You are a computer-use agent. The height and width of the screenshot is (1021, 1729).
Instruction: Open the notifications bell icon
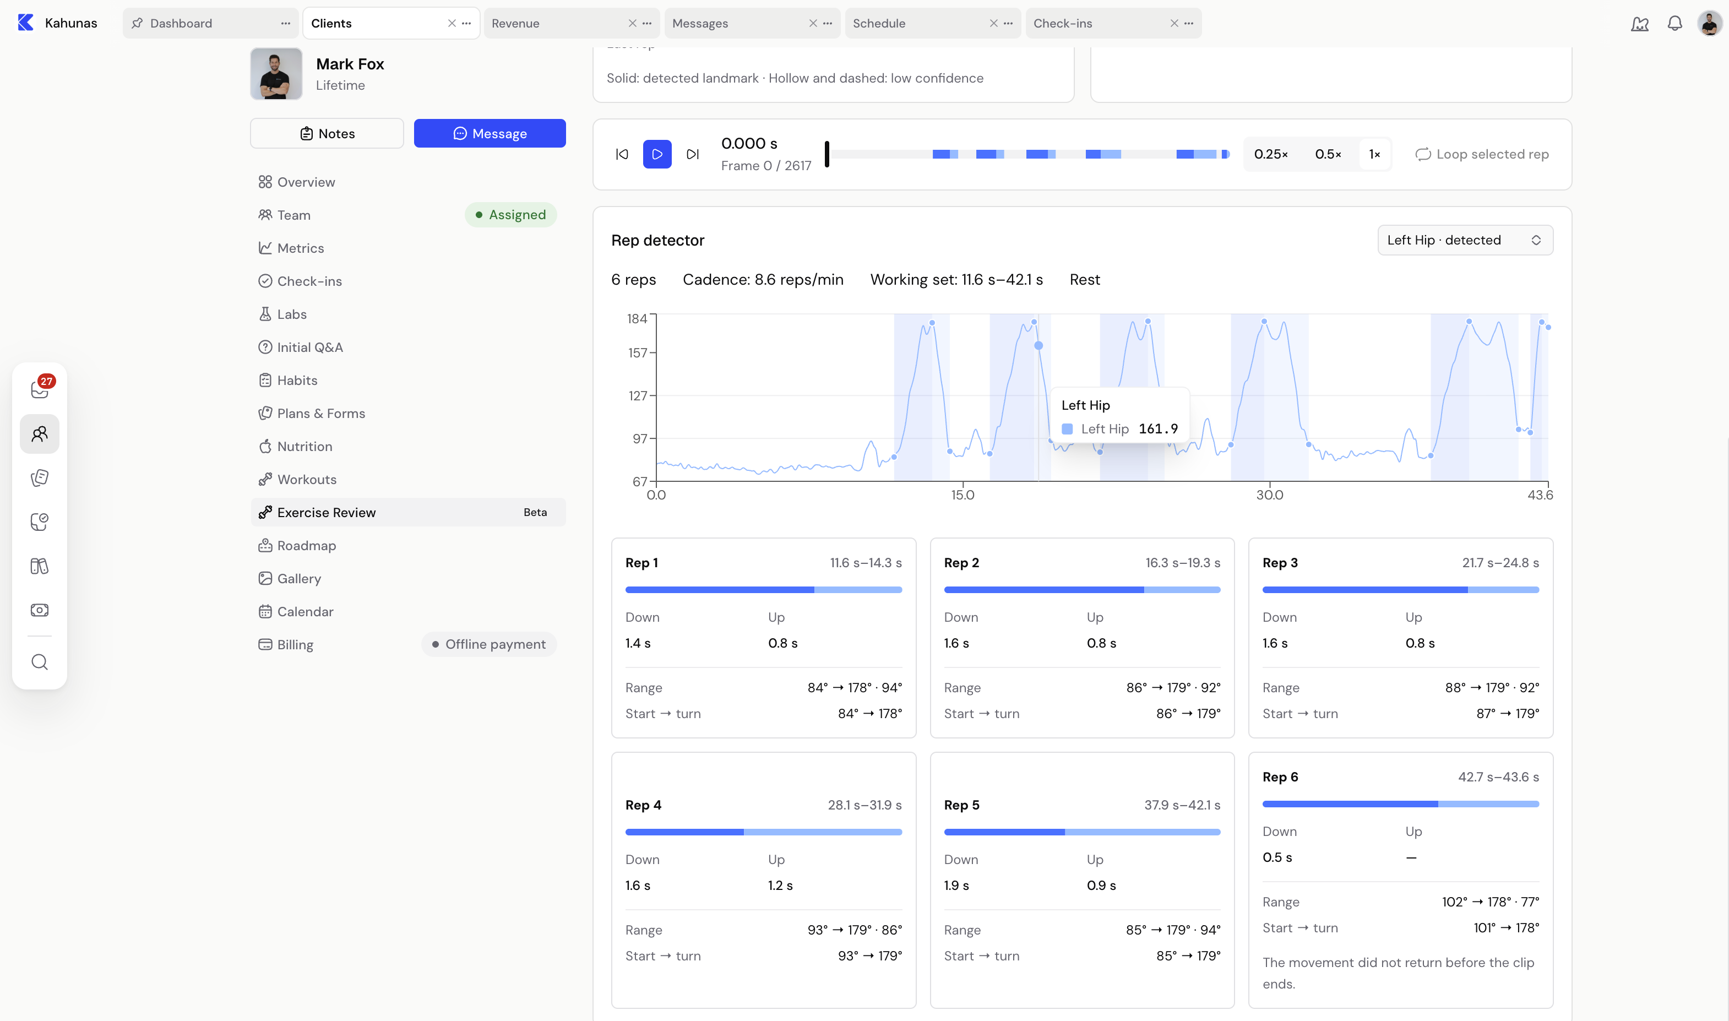pos(1674,23)
